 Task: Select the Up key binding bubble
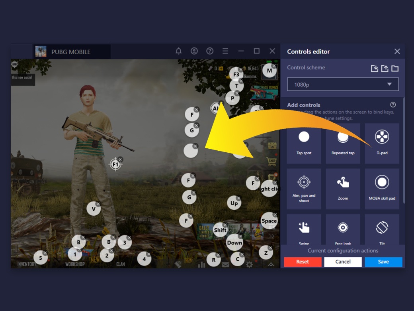point(234,203)
